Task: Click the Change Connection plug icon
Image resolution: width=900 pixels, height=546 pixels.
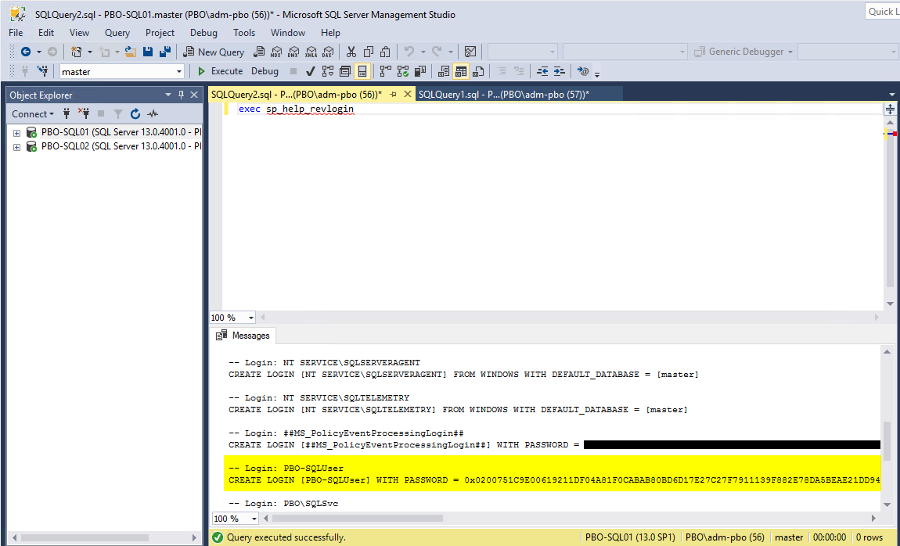Action: 42,71
